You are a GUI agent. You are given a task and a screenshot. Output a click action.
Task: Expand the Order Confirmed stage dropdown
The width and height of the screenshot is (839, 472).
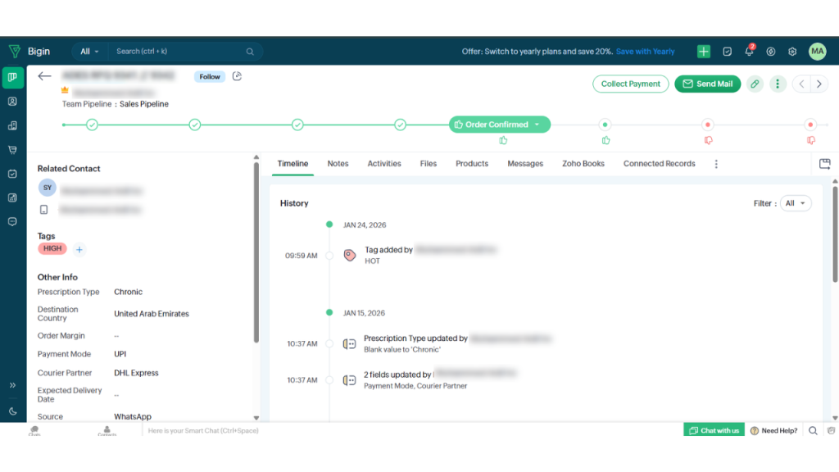coord(537,125)
